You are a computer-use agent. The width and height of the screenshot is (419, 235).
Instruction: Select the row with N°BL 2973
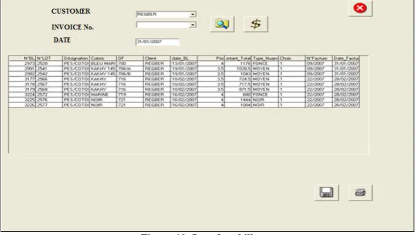pyautogui.click(x=184, y=63)
